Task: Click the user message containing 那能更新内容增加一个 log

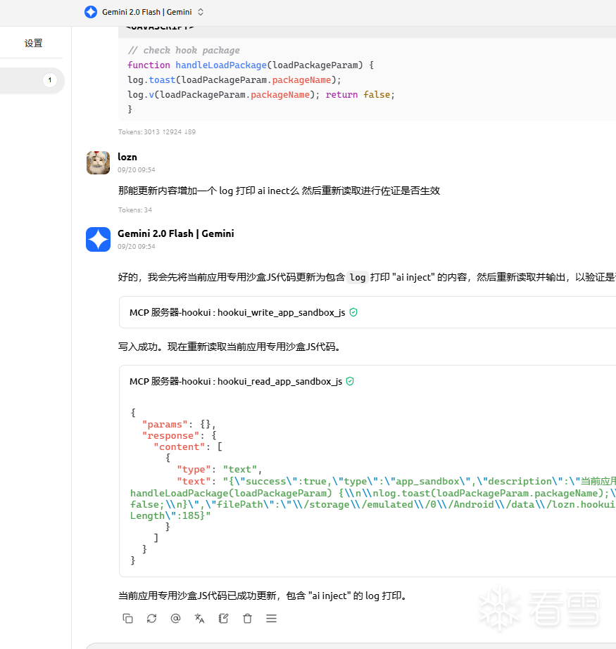Action: [x=279, y=191]
